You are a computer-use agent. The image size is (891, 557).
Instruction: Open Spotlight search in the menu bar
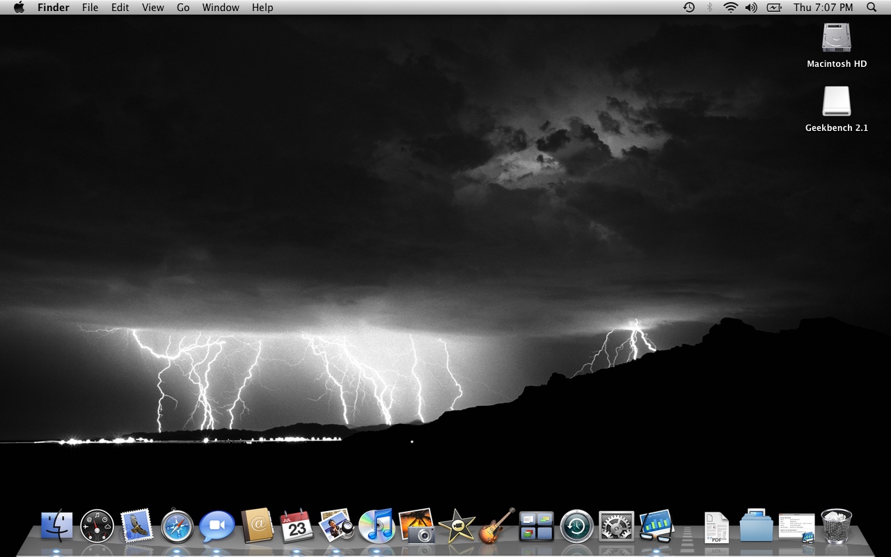tap(871, 7)
